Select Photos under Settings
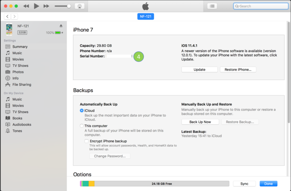Image resolution: width=291 pixels, height=191 pixels. [18, 72]
